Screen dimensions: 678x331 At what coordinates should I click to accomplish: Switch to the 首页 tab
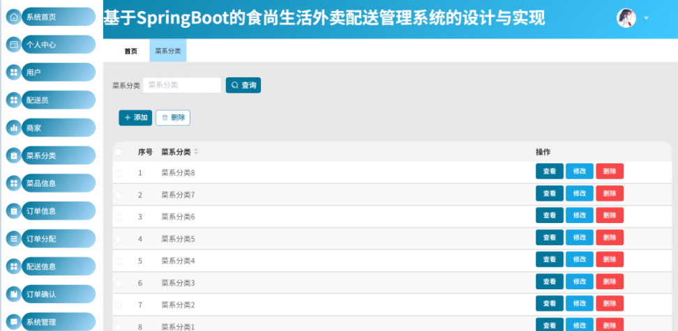[130, 51]
